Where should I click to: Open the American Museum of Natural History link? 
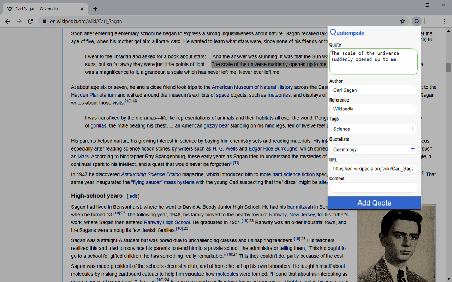point(252,87)
